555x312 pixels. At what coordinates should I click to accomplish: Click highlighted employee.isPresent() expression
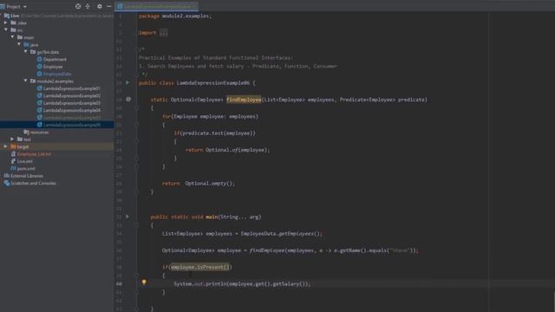coord(200,267)
